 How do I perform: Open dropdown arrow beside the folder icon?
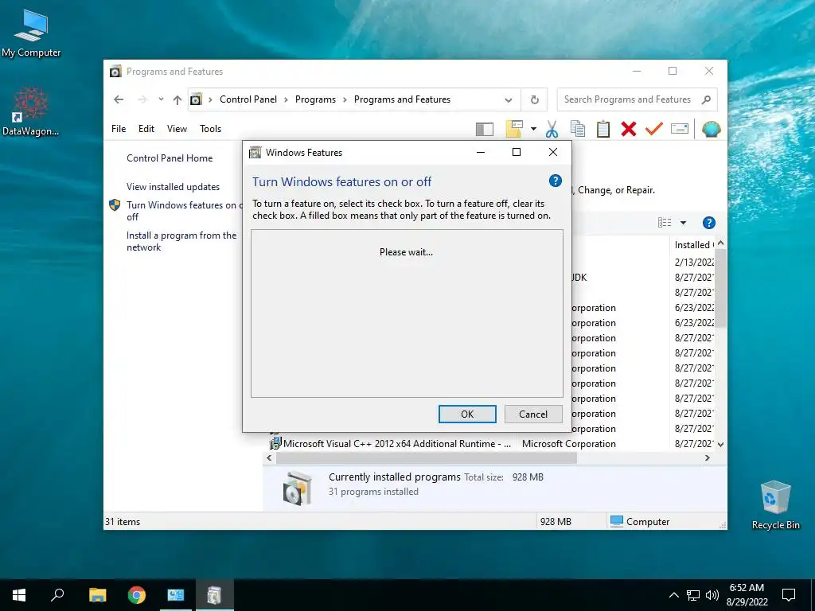coord(533,129)
